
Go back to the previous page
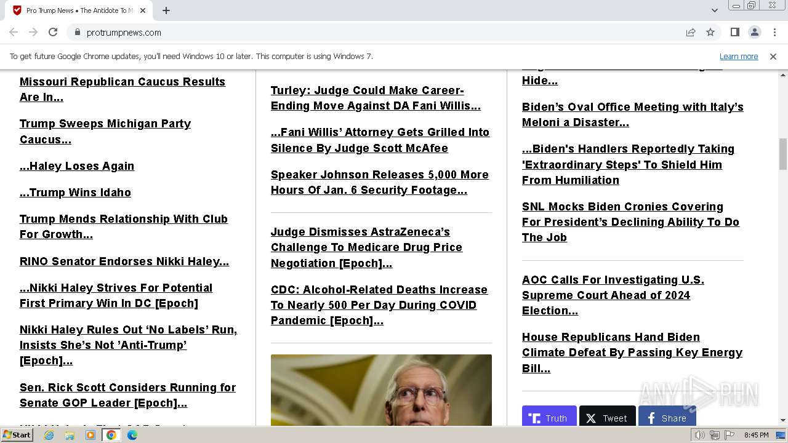(x=14, y=32)
